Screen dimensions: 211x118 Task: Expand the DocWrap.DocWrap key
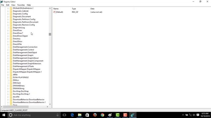point(8,91)
